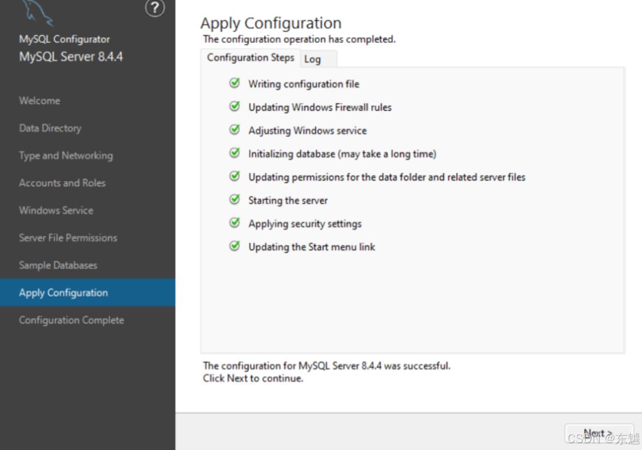Click 'Initializing database (may take a long time)' text

point(342,154)
